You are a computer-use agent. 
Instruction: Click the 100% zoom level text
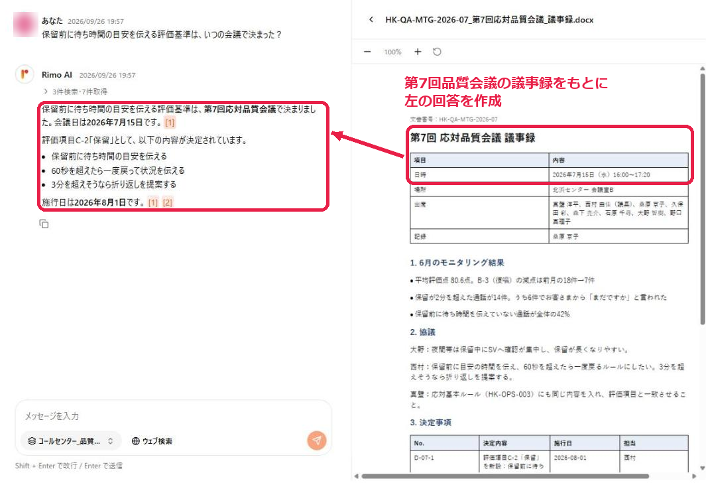pyautogui.click(x=392, y=52)
